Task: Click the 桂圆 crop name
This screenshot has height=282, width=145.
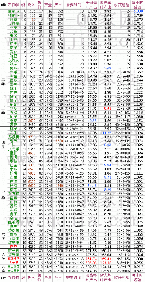Action: click(x=14, y=165)
